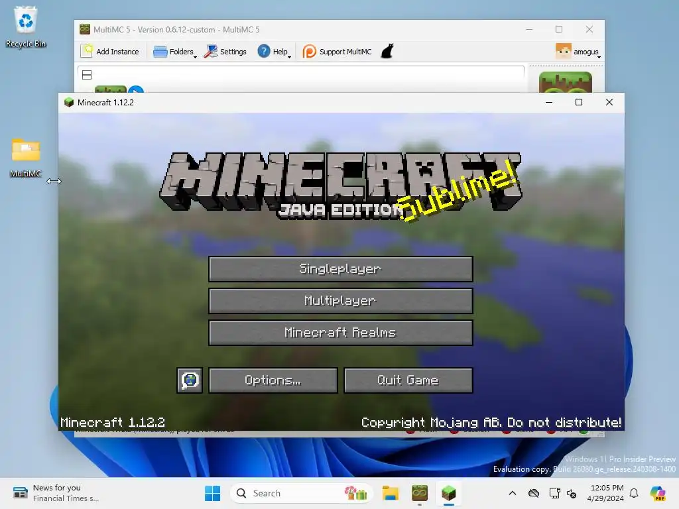
Task: Open the clock and date flyout
Action: 605,493
